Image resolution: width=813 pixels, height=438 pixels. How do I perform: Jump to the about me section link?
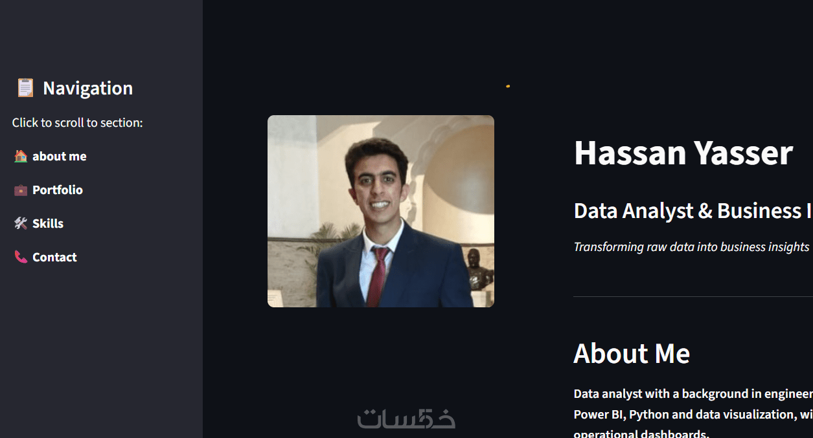point(60,156)
